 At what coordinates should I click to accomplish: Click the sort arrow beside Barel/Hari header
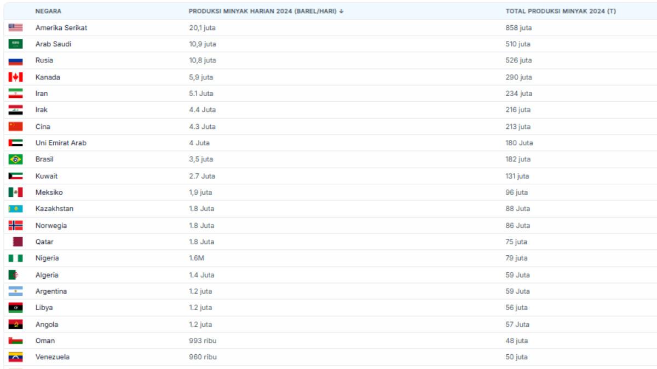[x=342, y=11]
